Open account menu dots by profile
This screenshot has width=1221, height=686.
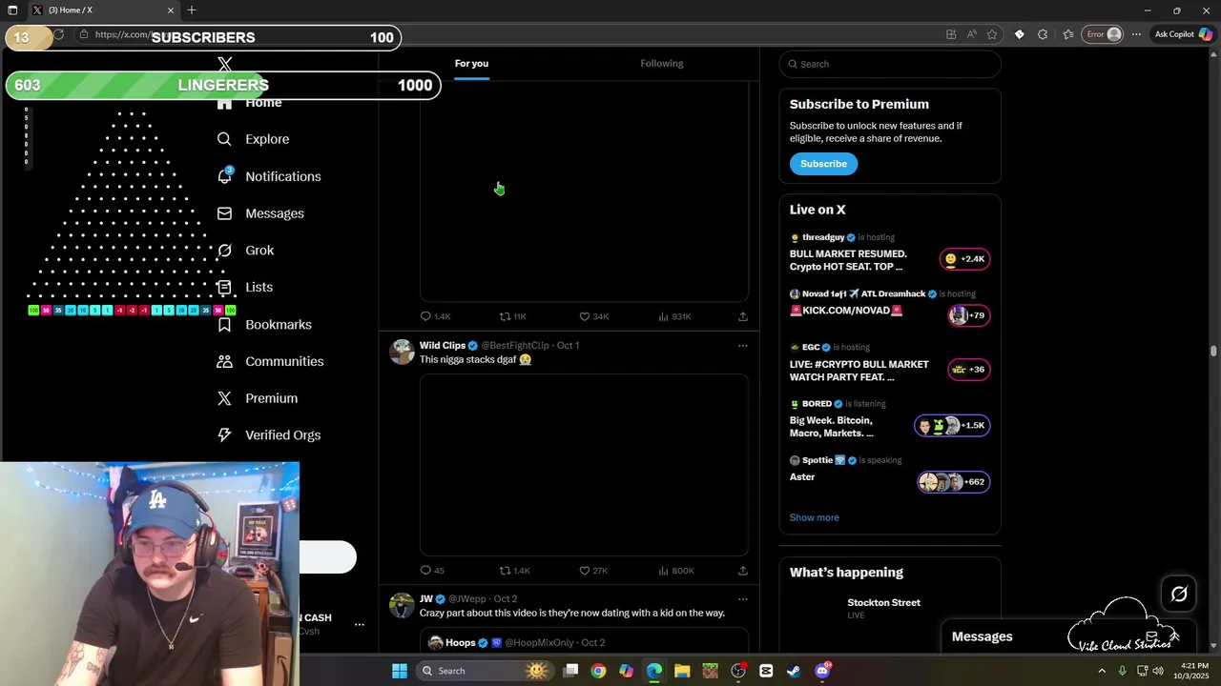pyautogui.click(x=360, y=624)
